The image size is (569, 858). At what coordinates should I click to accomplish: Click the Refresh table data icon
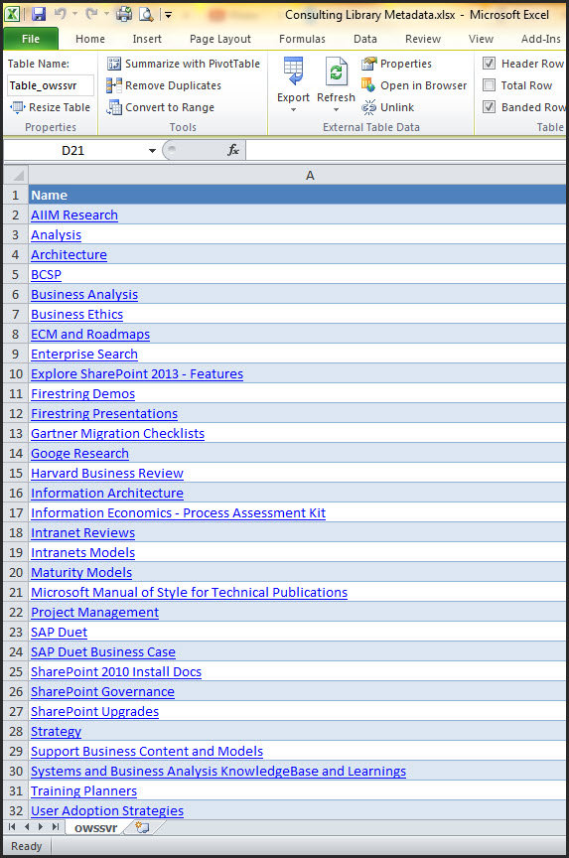coord(336,71)
